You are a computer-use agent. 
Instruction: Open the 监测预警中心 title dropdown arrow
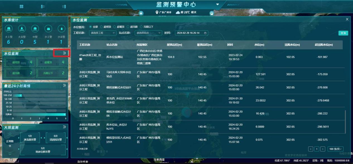[x=217, y=5]
